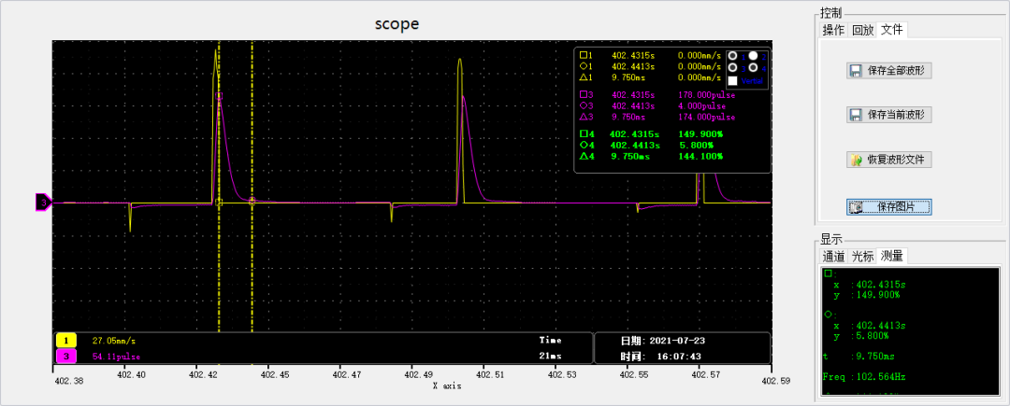Toggle the Vertial checkbox

point(733,81)
